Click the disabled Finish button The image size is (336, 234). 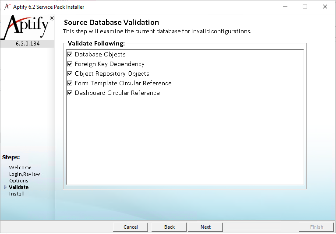coord(316,227)
